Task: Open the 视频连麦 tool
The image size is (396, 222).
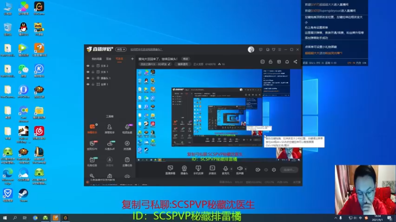Action: coord(127,129)
